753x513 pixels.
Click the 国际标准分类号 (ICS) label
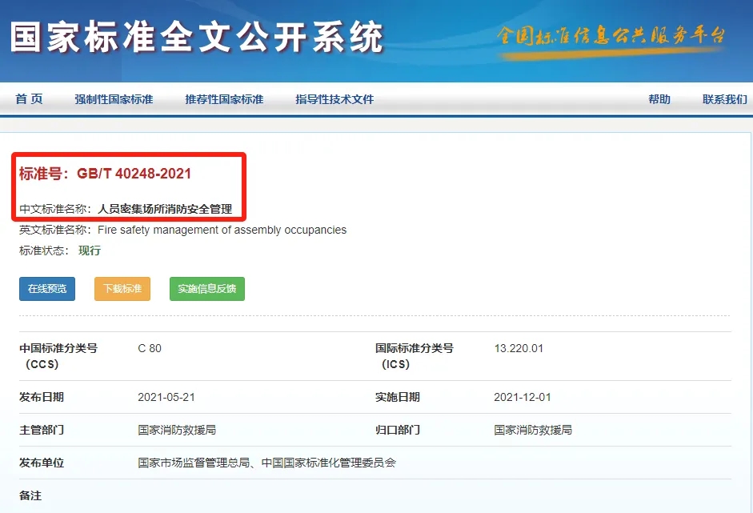[415, 356]
